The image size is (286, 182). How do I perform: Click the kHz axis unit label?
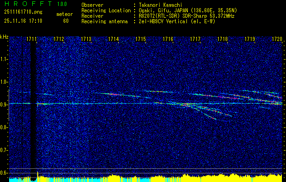pyautogui.click(x=4, y=37)
